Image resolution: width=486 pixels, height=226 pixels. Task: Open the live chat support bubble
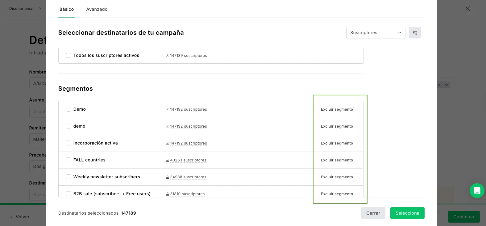coord(477,191)
